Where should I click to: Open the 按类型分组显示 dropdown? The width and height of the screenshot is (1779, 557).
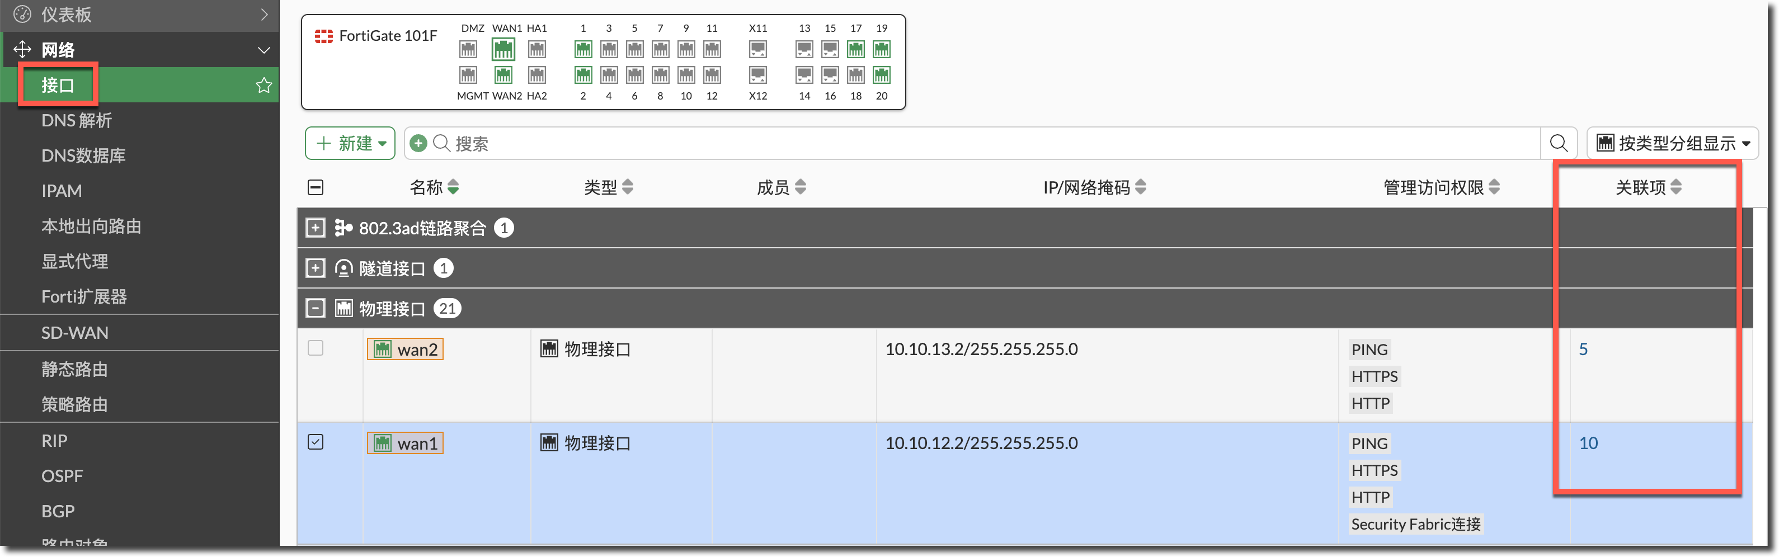point(1672,144)
